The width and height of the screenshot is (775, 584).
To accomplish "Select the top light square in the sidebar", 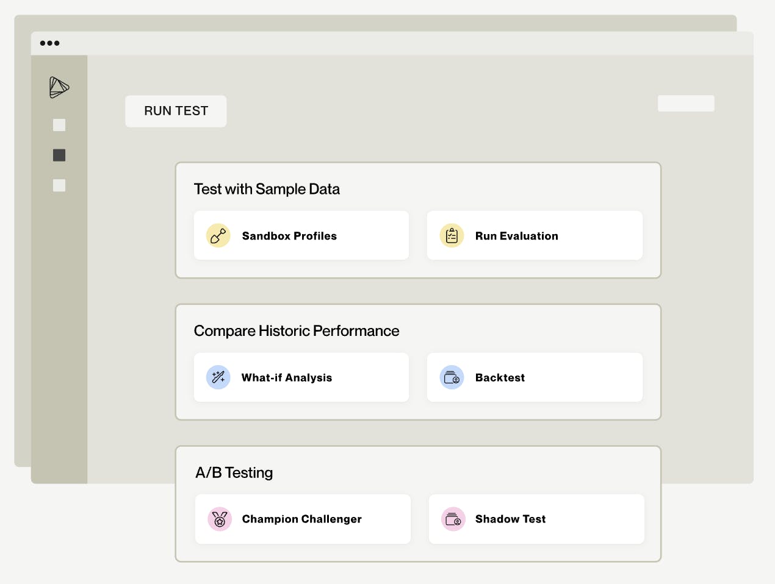I will (59, 125).
